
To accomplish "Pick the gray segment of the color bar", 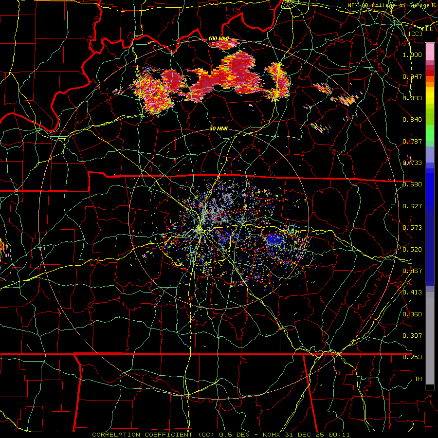I will [430, 338].
